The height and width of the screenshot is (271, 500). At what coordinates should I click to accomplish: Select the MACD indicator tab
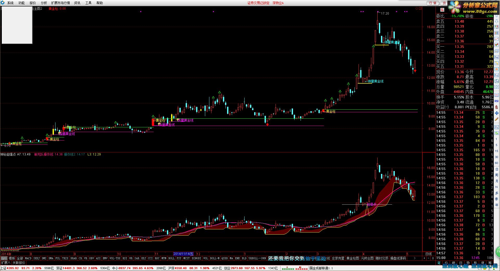pyautogui.click(x=28, y=258)
